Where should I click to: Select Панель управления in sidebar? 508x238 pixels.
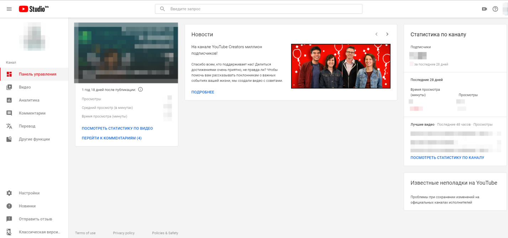pos(37,74)
